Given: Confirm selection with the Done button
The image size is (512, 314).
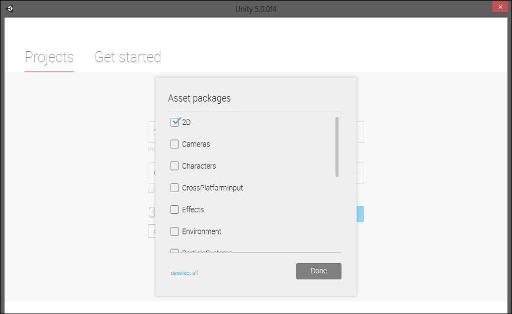Looking at the screenshot, I should [319, 271].
